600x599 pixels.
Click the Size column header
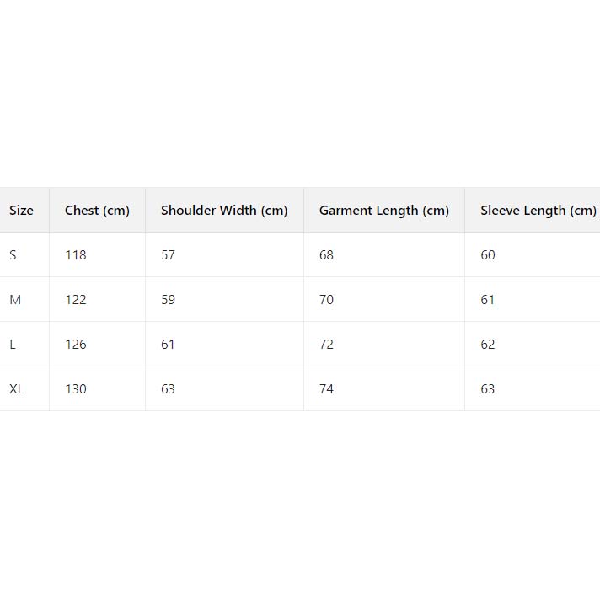(x=21, y=211)
